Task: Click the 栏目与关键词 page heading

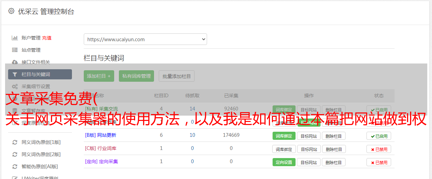Action: coord(104,58)
